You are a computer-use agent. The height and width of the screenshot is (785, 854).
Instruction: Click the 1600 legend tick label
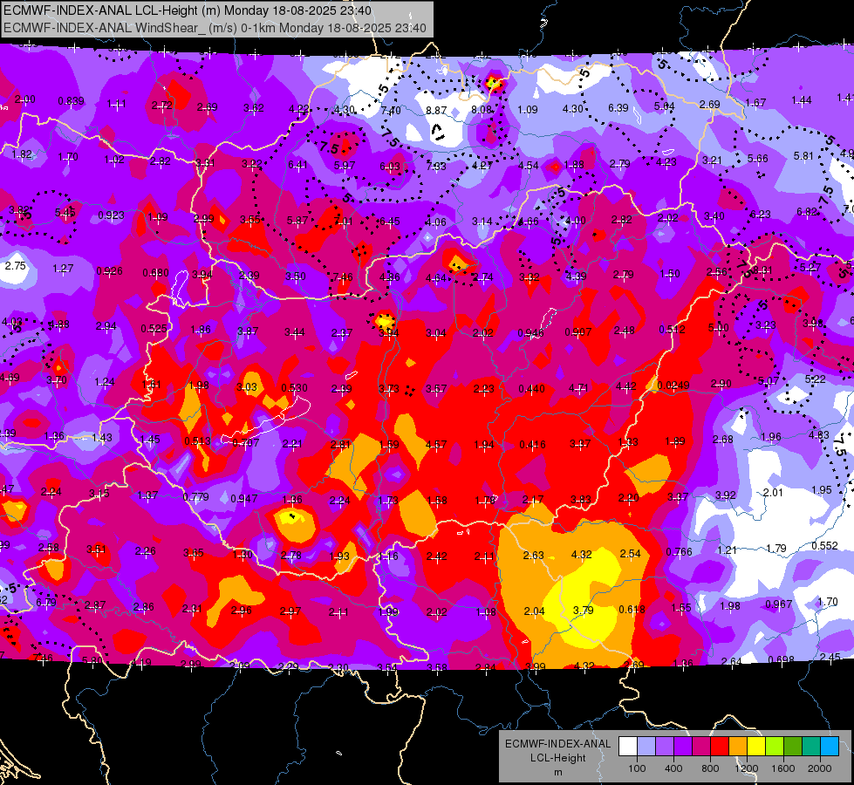click(782, 768)
